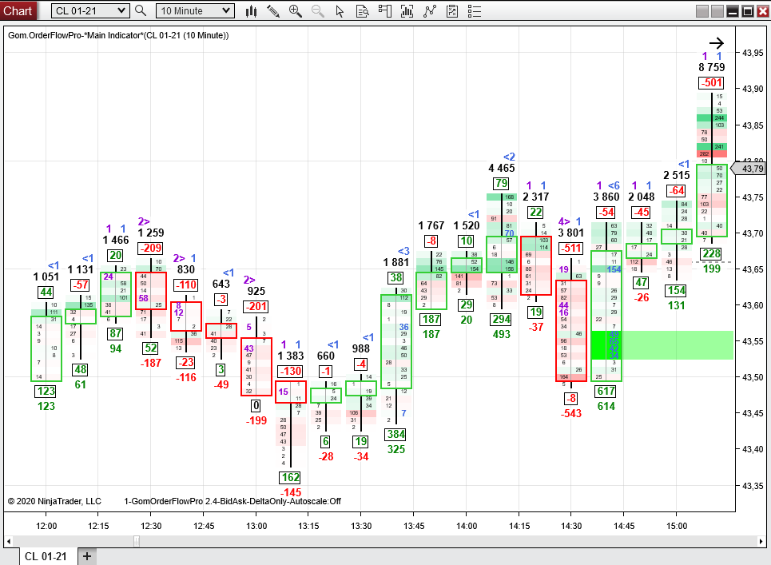
Task: Click the delta box showing 162
Action: 291,477
